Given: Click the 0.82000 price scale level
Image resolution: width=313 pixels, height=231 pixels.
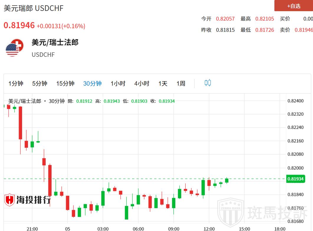Looking at the screenshot, I should 295,168.
